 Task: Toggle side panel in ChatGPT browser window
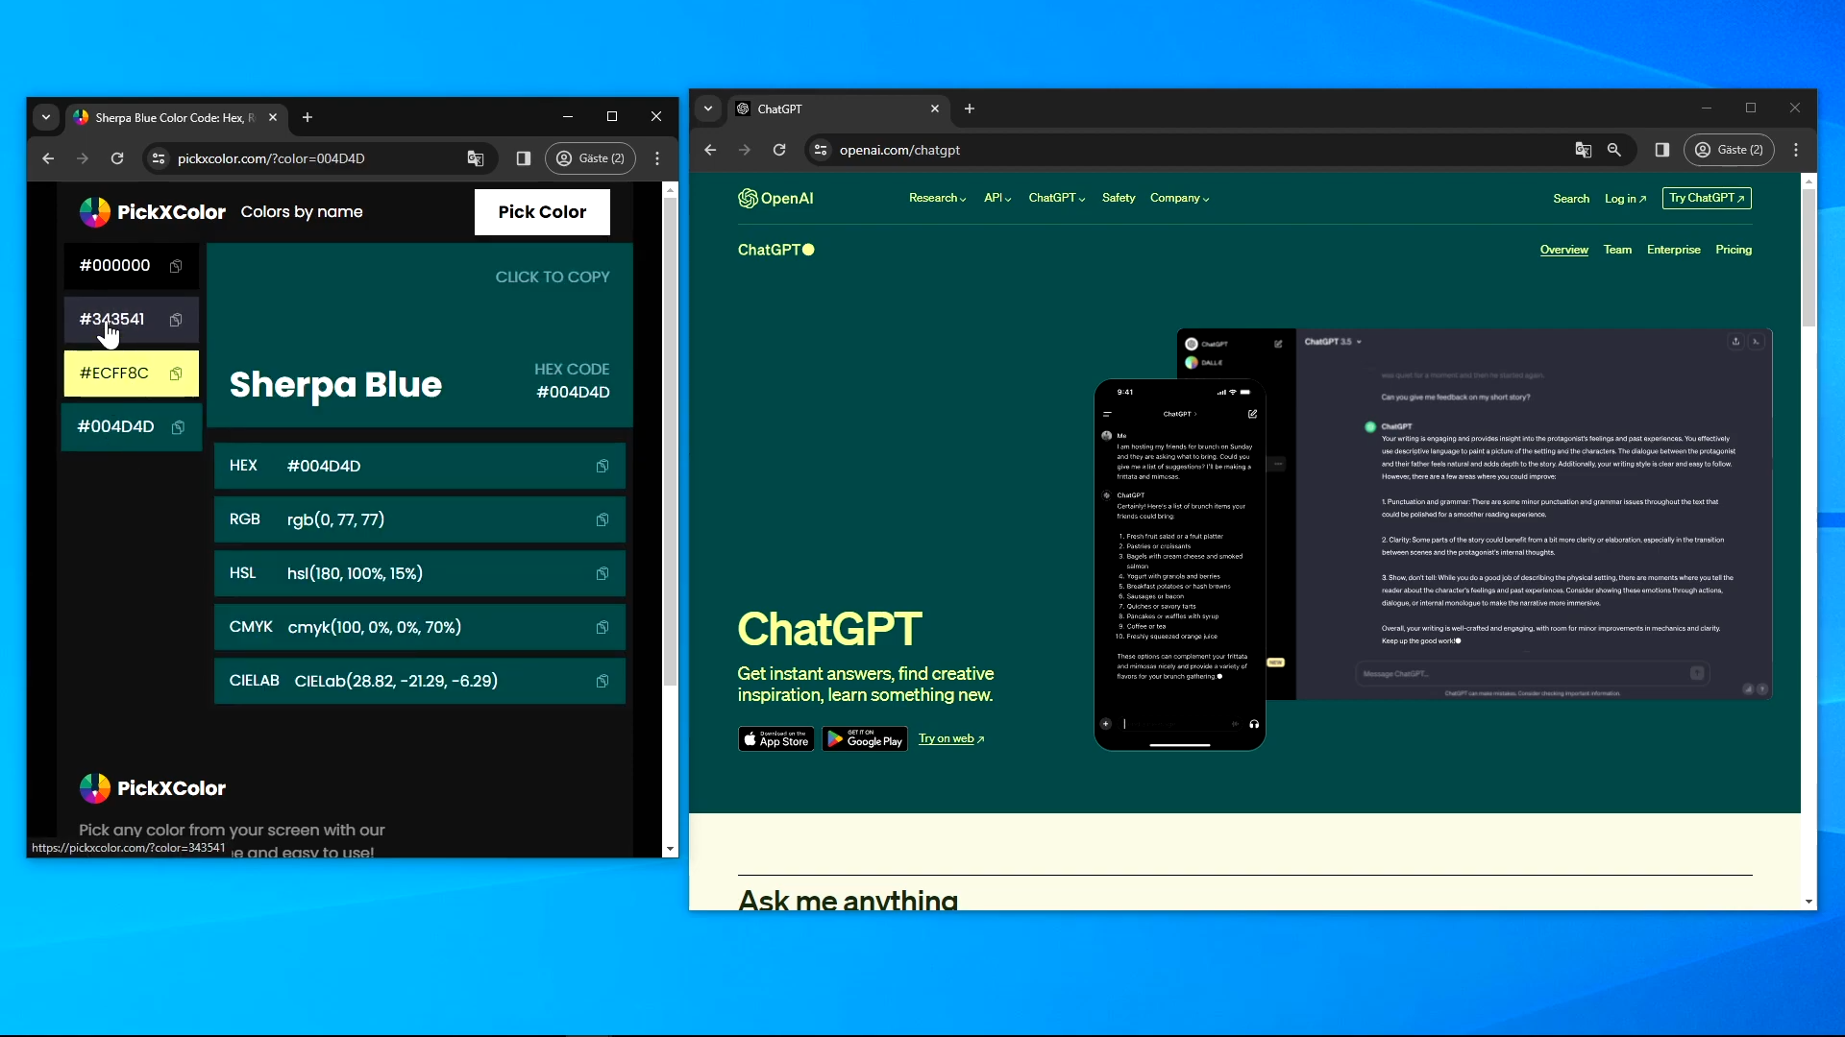(1662, 150)
